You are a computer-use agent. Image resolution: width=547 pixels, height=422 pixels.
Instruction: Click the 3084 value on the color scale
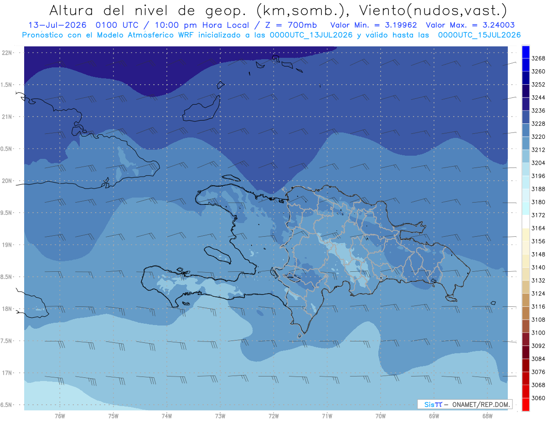click(x=538, y=359)
